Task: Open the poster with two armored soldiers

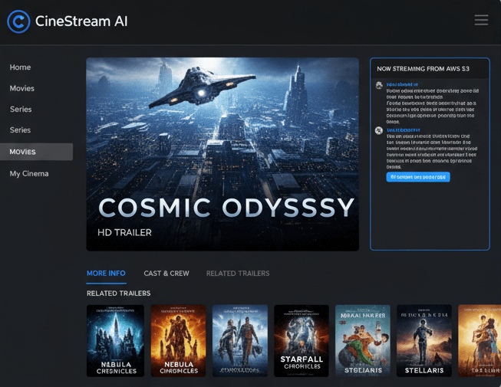Action: pyautogui.click(x=240, y=341)
